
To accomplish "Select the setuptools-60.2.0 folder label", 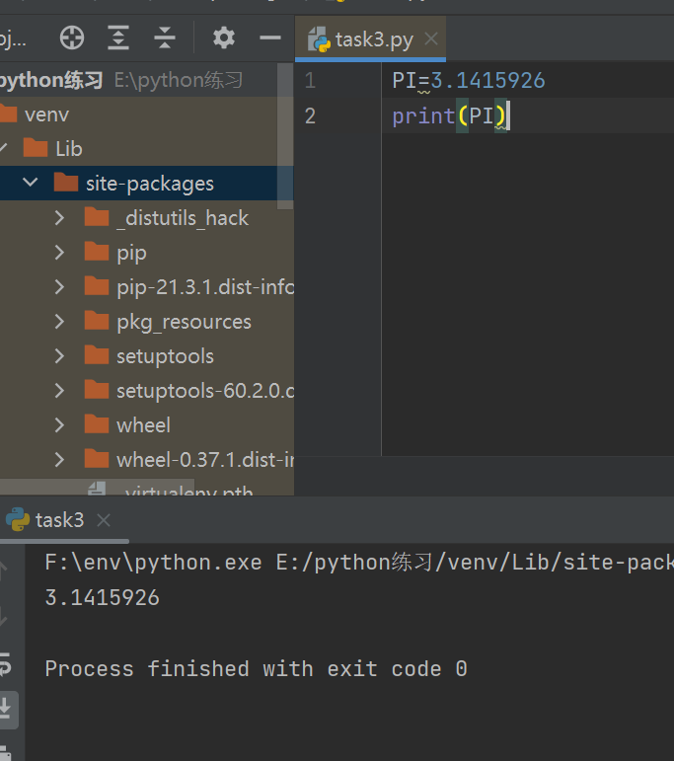I will pos(205,391).
